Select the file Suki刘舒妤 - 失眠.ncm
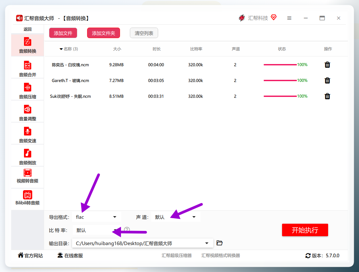 point(70,96)
